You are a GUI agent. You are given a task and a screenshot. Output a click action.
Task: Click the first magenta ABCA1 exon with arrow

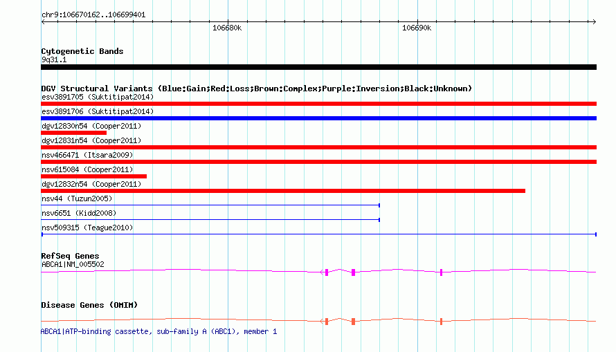325,272
